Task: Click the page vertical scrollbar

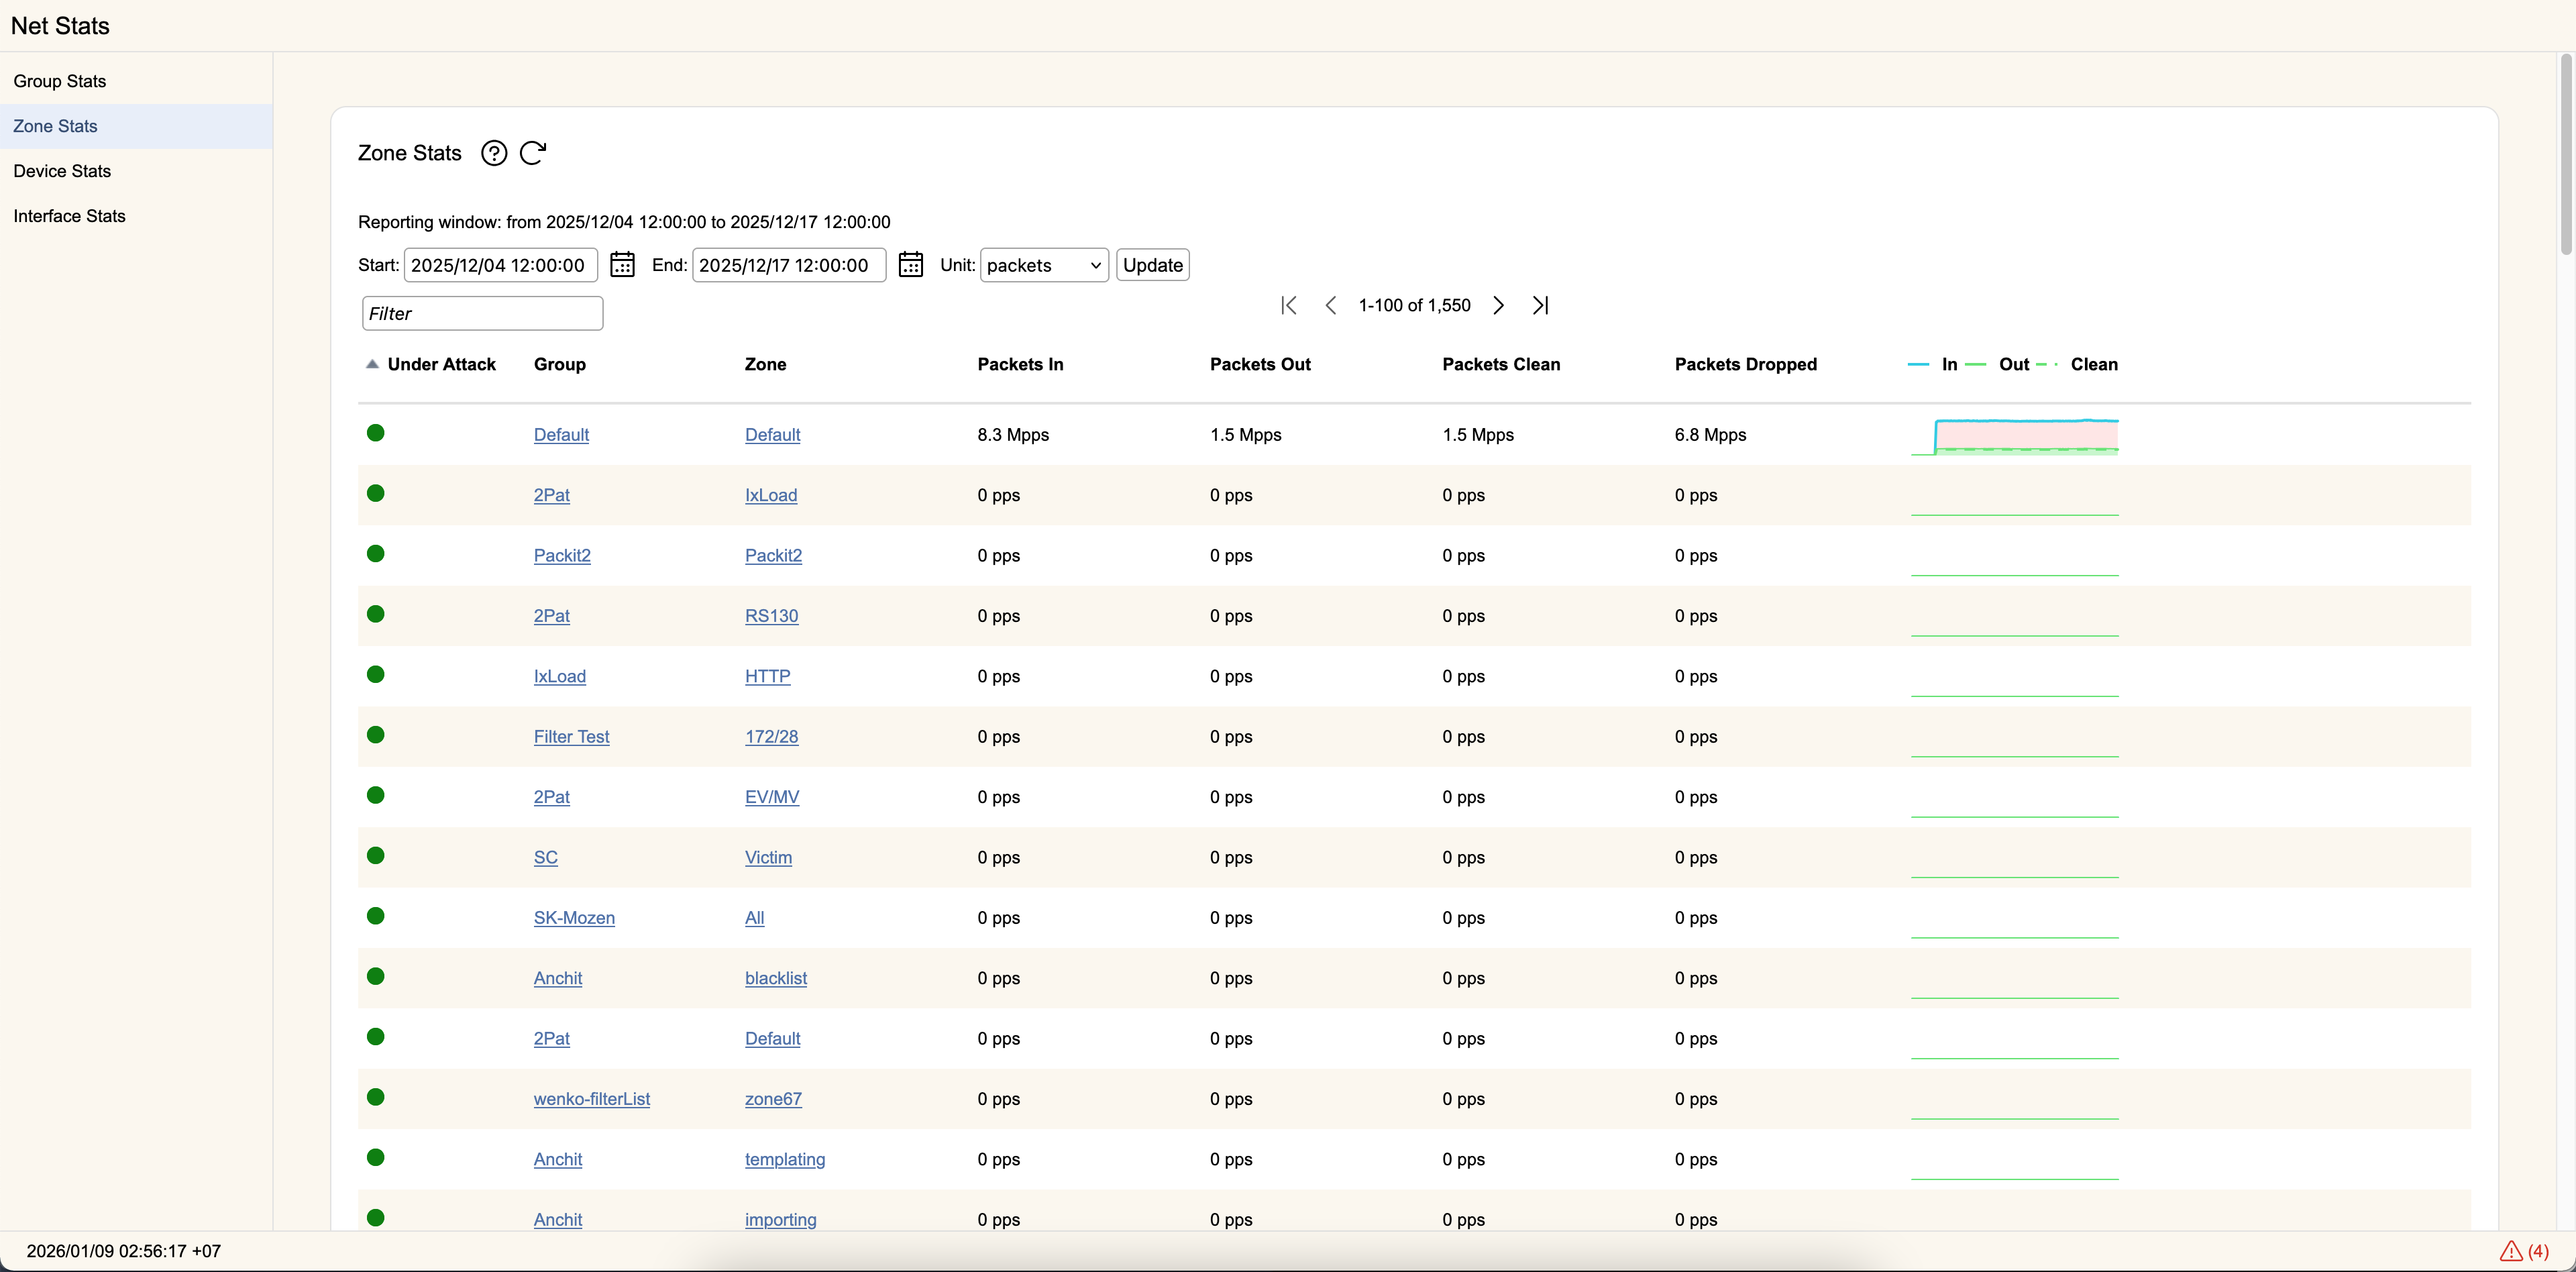Action: coord(2566,155)
